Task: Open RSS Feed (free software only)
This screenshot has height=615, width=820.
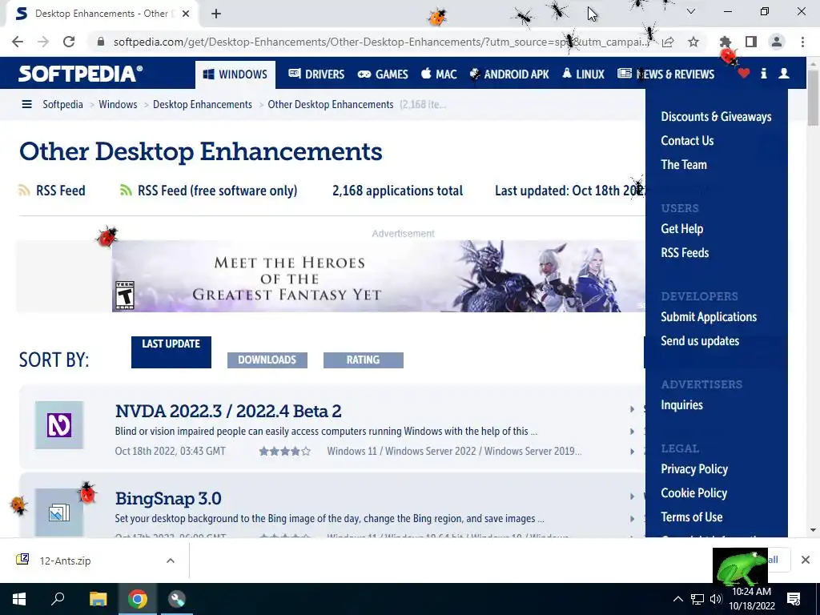Action: (x=209, y=191)
